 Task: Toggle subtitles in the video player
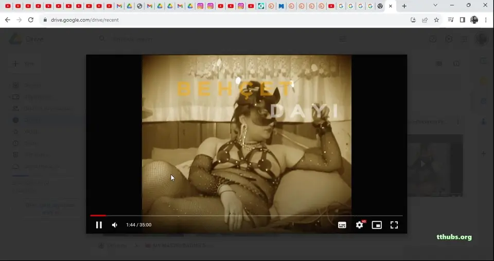pos(342,225)
